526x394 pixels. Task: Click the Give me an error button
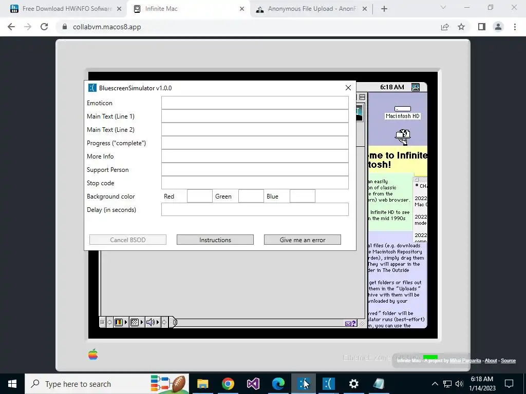tap(302, 240)
